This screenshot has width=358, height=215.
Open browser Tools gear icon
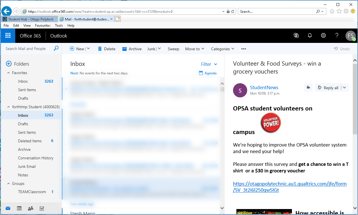tap(346, 11)
